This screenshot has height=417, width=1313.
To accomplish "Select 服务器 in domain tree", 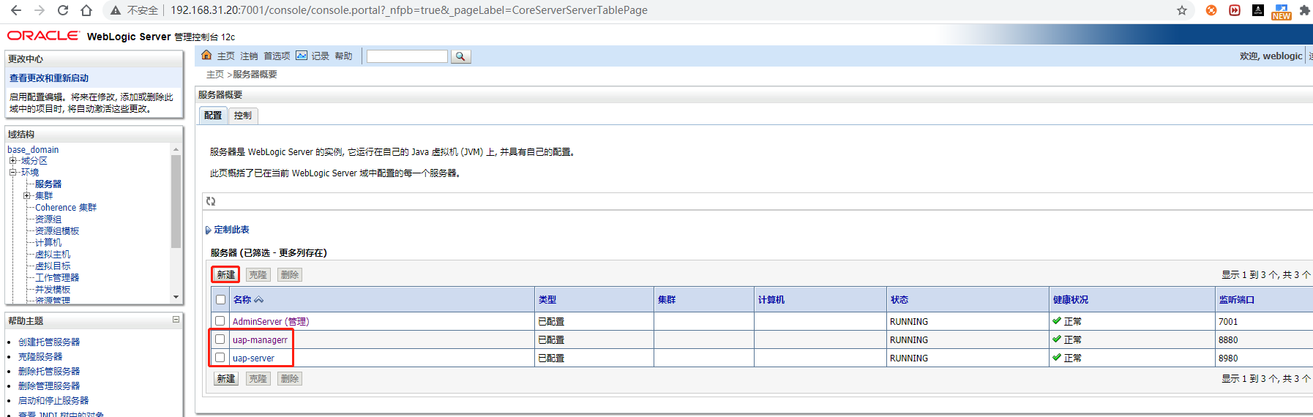I will (x=48, y=184).
